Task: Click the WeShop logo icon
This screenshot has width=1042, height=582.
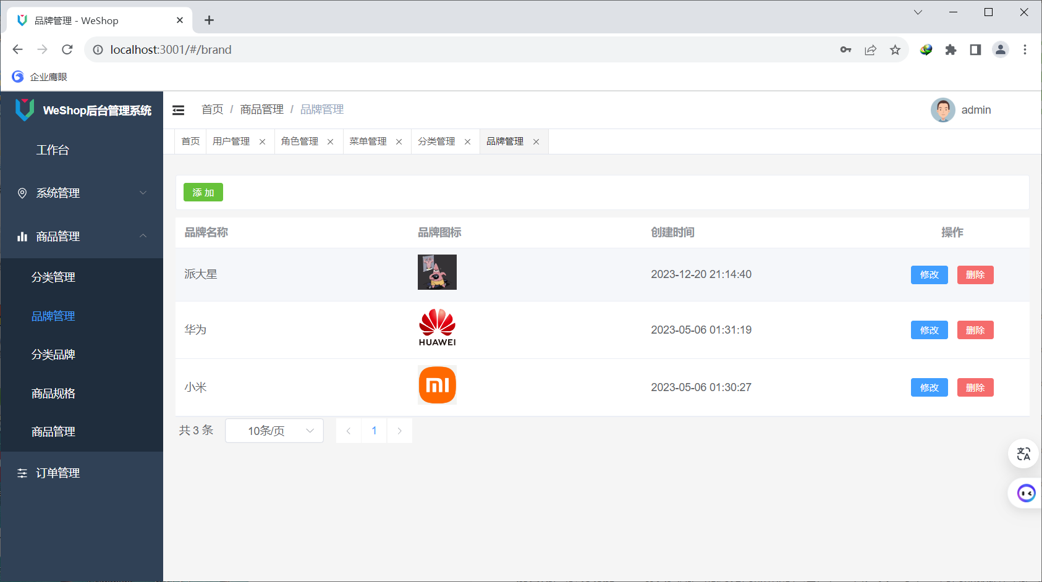Action: click(x=23, y=109)
